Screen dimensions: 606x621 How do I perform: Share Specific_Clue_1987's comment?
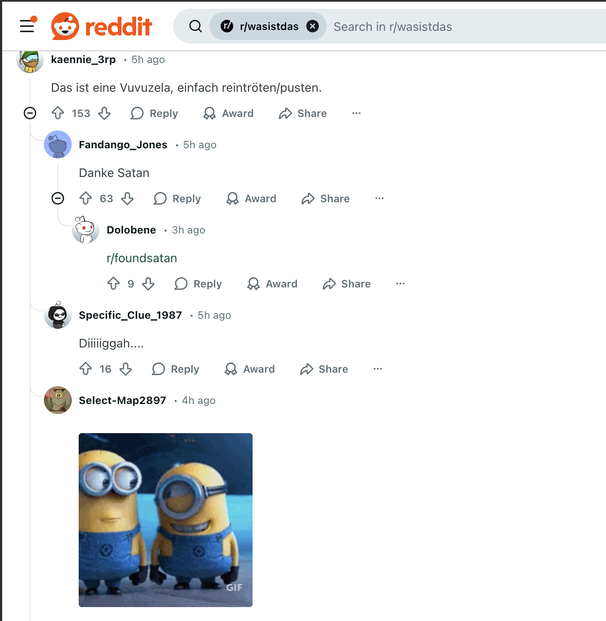coord(324,369)
